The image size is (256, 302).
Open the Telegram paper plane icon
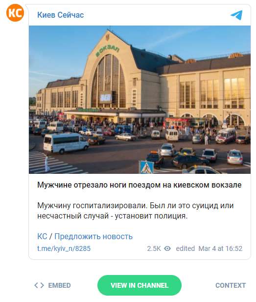point(236,15)
